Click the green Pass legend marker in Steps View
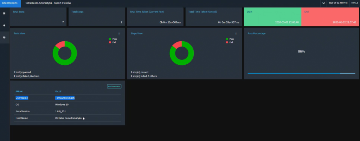The height and width of the screenshot is (141, 360). tap(227, 39)
